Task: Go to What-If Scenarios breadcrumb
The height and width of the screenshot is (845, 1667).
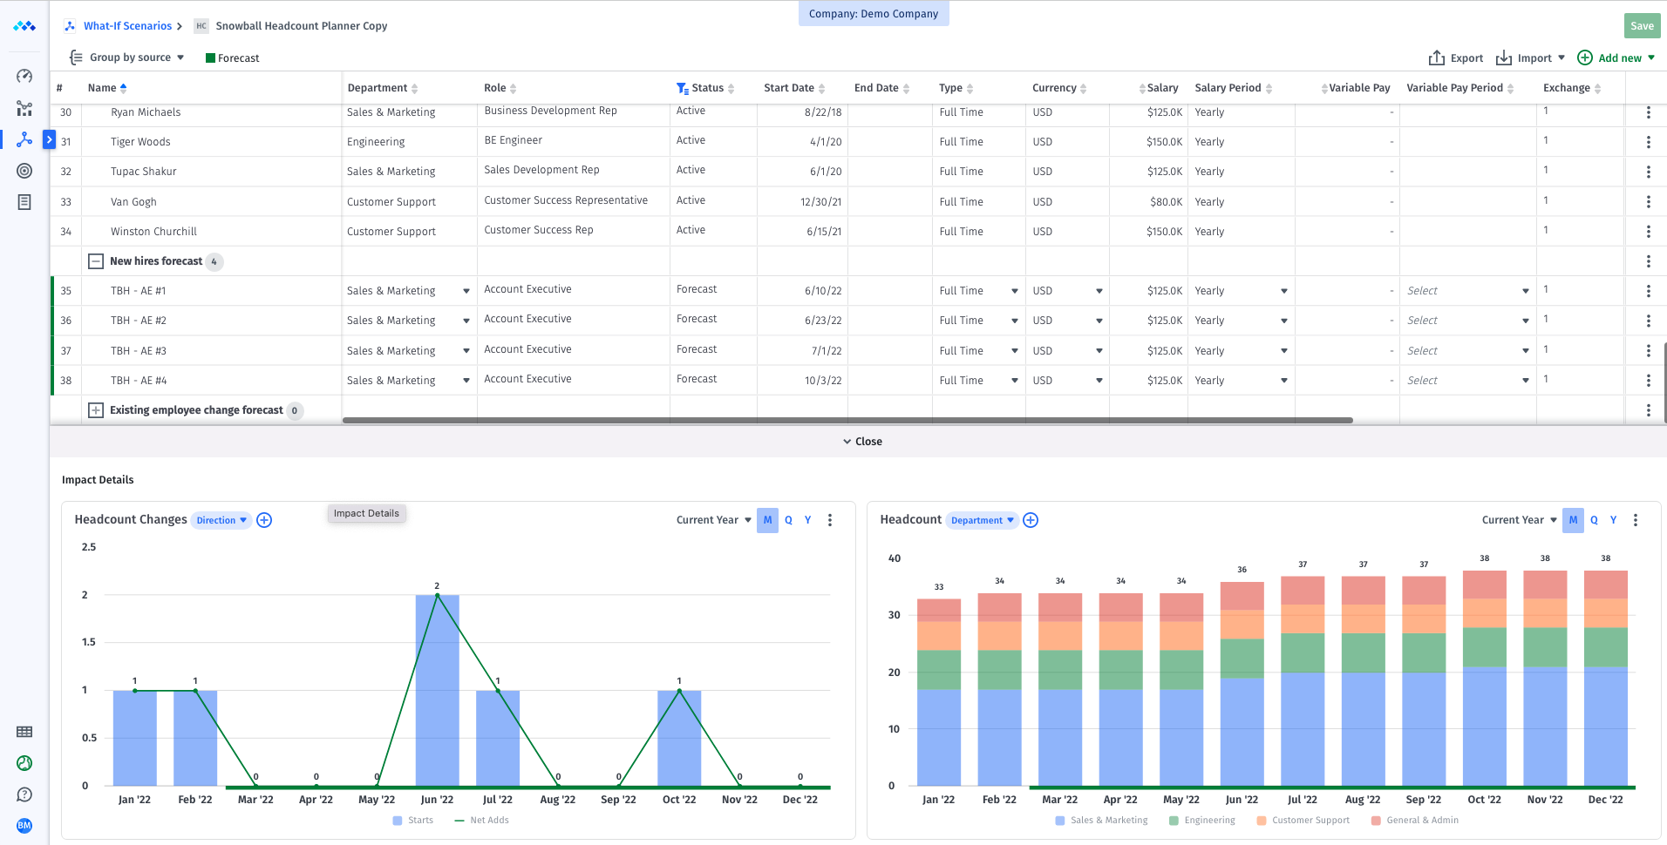Action: tap(127, 26)
